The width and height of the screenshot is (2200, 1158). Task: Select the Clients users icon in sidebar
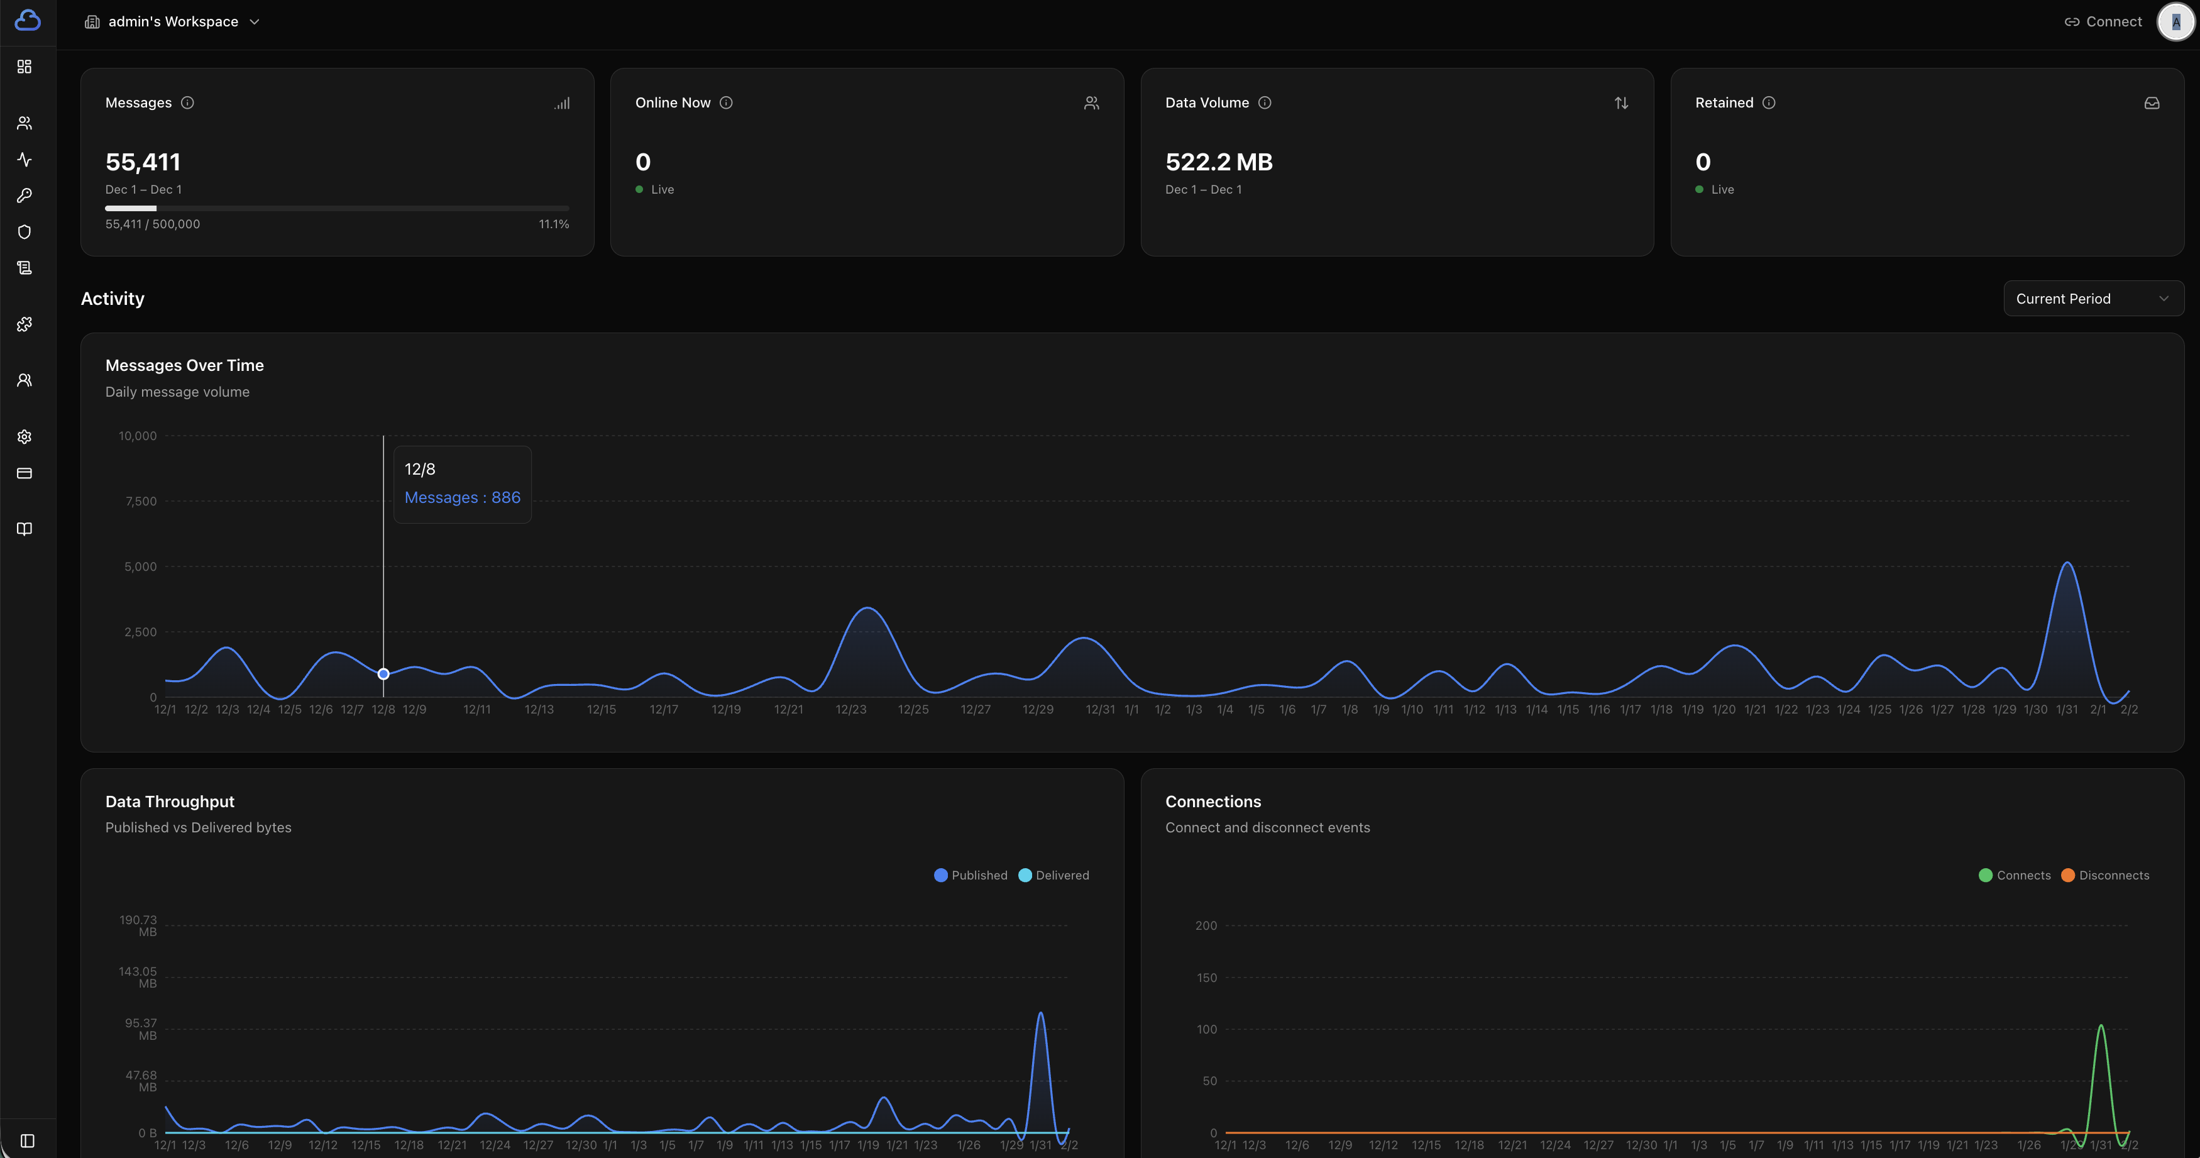(24, 122)
